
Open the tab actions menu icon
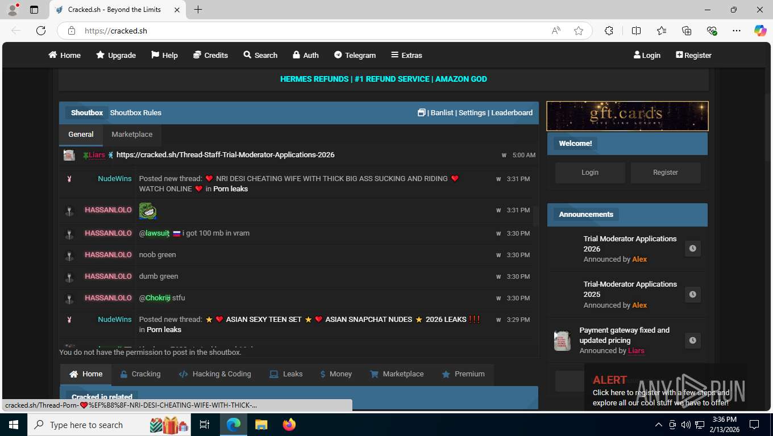pyautogui.click(x=34, y=10)
